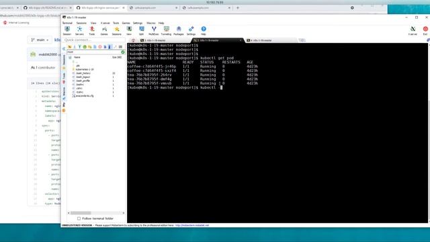Image resolution: width=430 pixels, height=242 pixels.
Task: Select the anaconda-ks.cfg file
Action: (x=85, y=96)
